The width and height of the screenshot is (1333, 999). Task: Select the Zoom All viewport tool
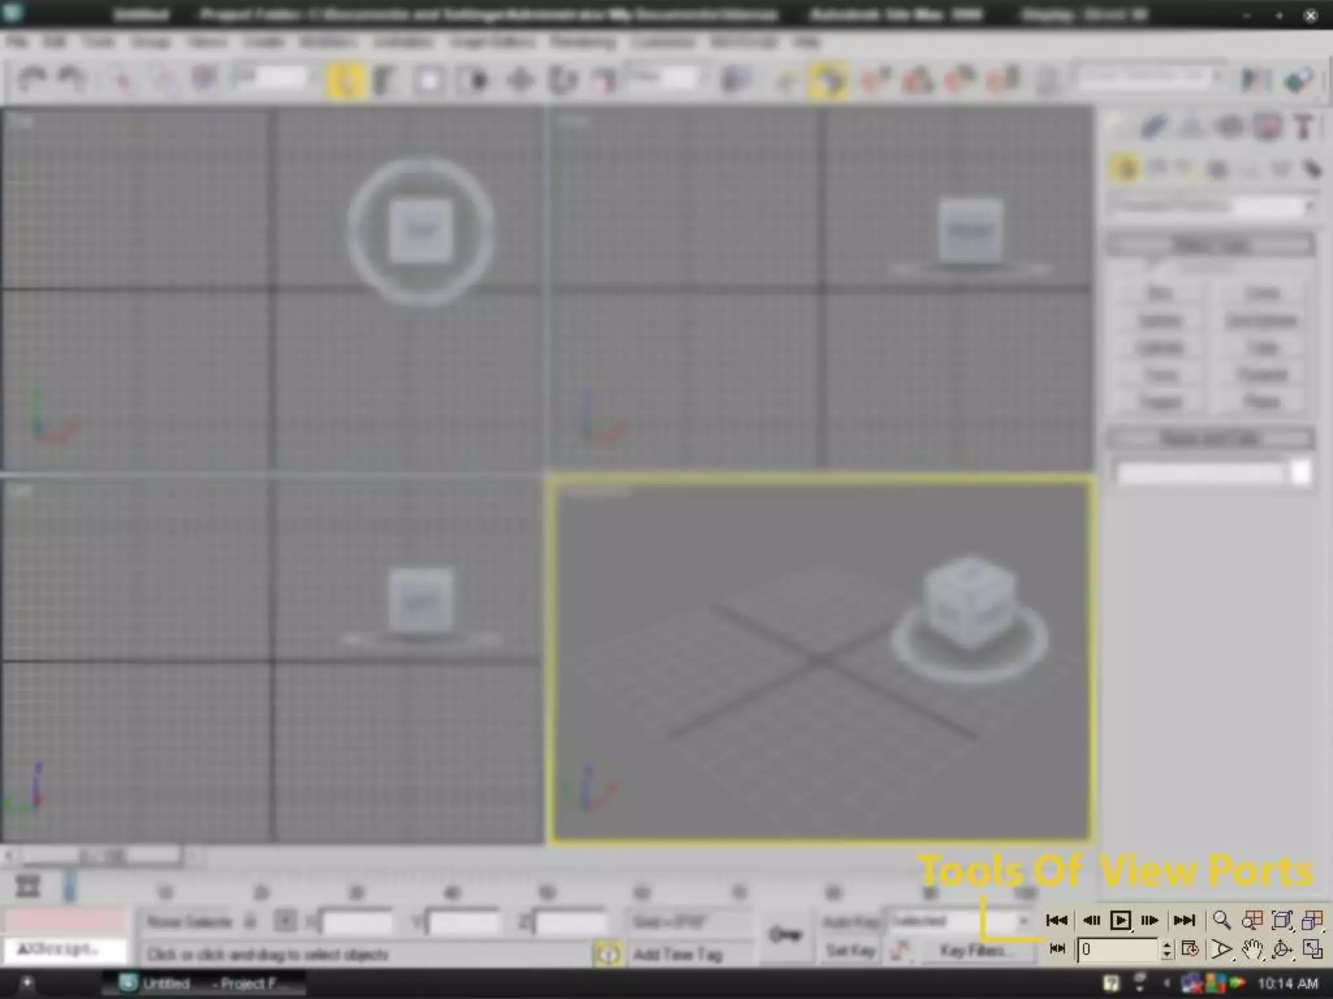click(x=1252, y=920)
